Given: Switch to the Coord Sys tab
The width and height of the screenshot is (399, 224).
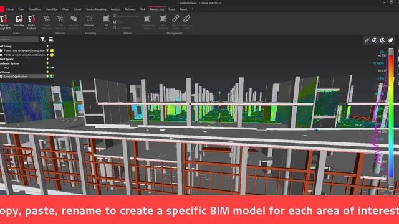Looking at the screenshot, I should [x=52, y=9].
